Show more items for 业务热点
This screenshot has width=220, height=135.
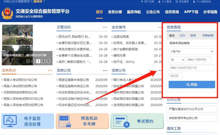coord(50,70)
